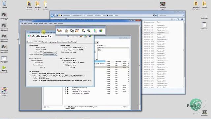Click the Explorer address bar refresh button
Screen dimensions: 211x119
[156, 16]
